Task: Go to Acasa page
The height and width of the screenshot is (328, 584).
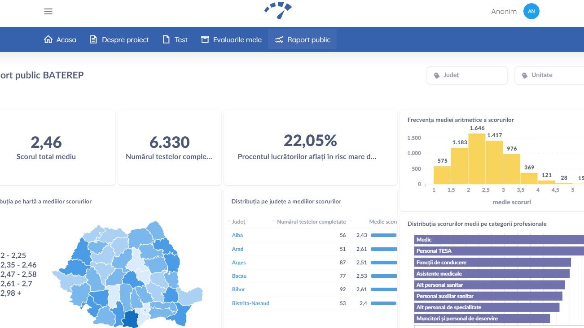Action: click(x=60, y=39)
